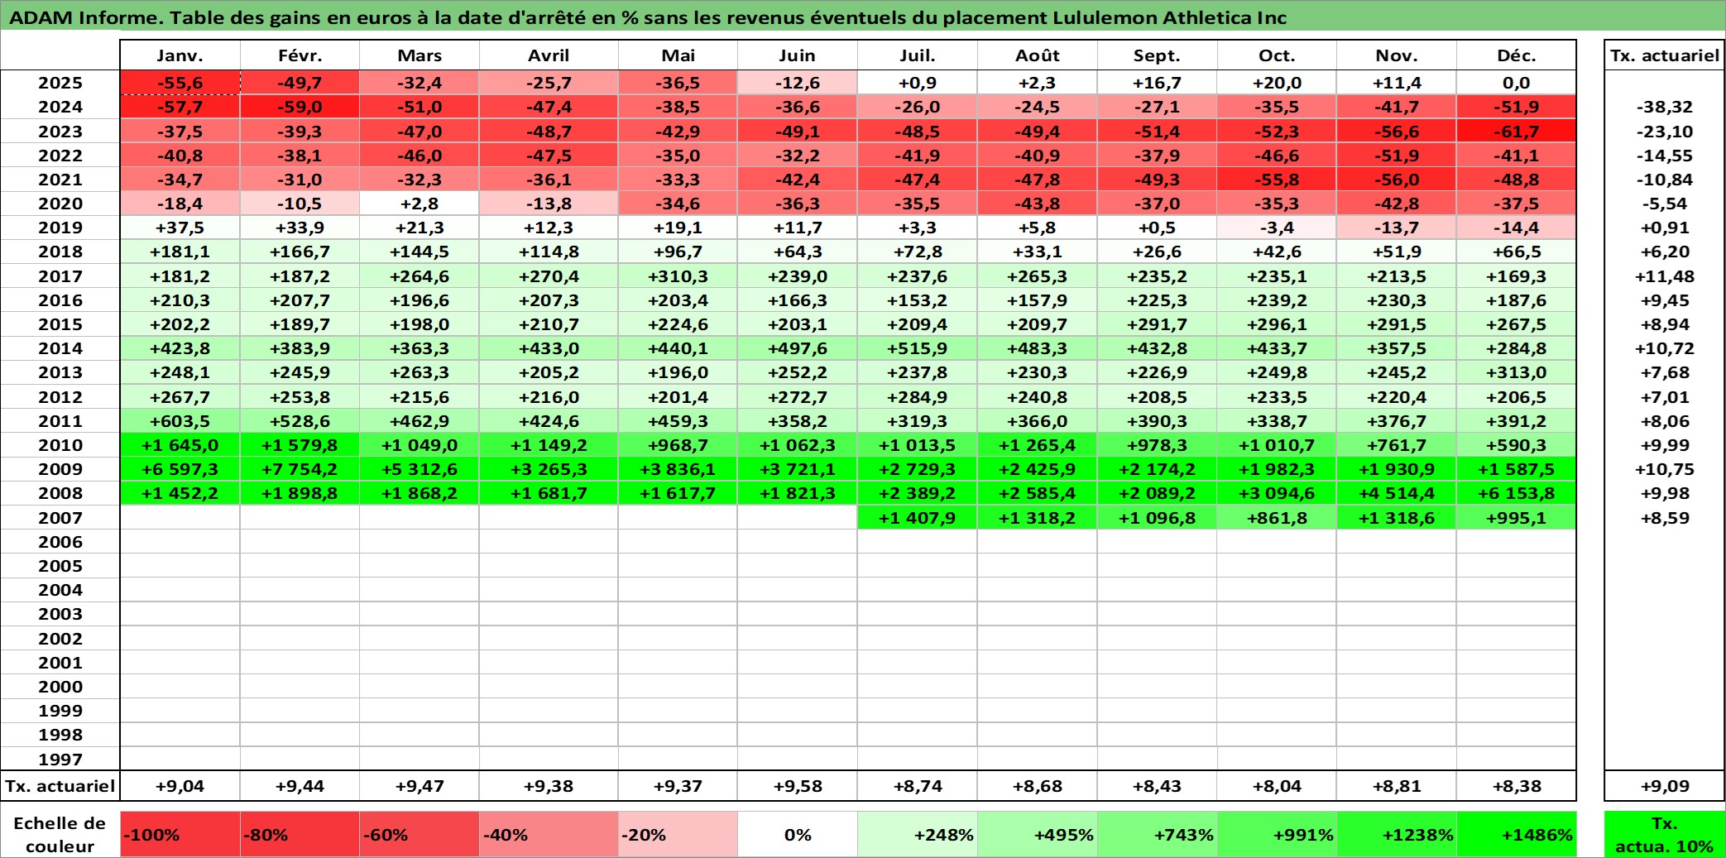Select cell with value +1 407,9
This screenshot has width=1726, height=858.
pos(918,518)
